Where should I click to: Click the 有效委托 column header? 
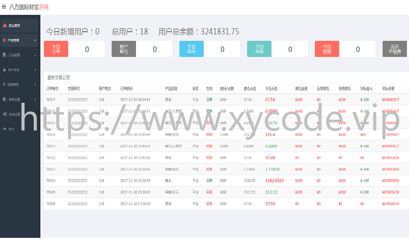tap(345, 89)
